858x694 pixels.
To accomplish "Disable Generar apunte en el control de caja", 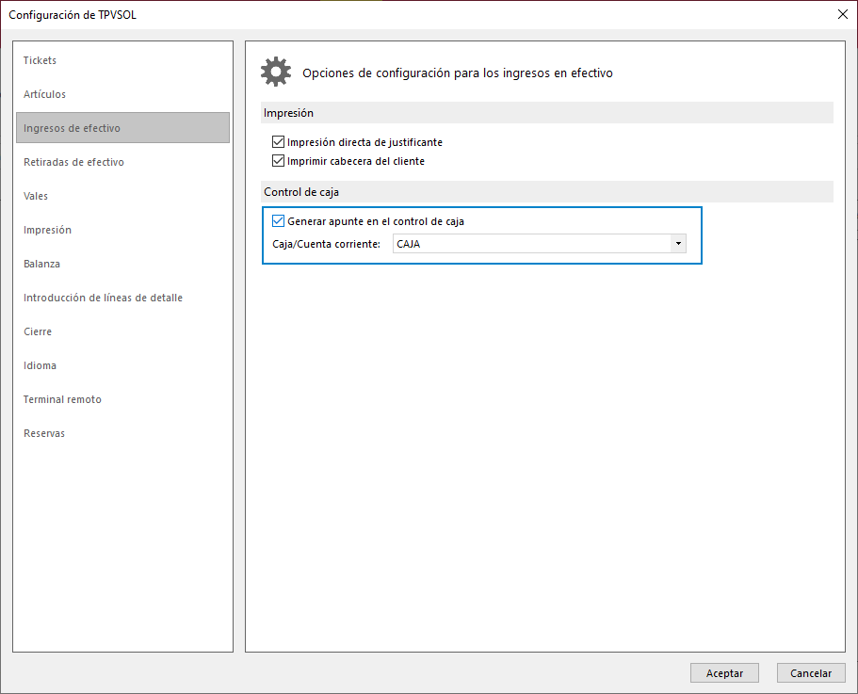I will point(278,221).
